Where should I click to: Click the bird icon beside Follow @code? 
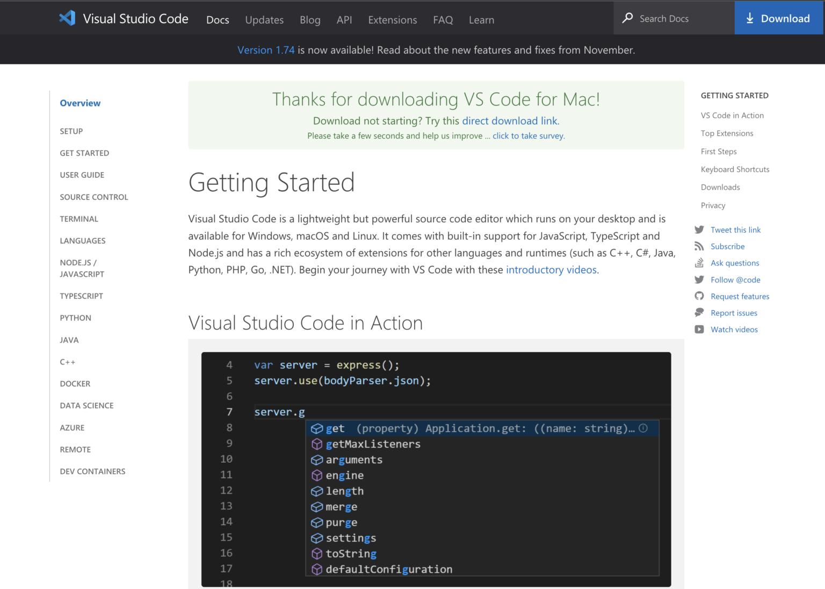(x=699, y=279)
